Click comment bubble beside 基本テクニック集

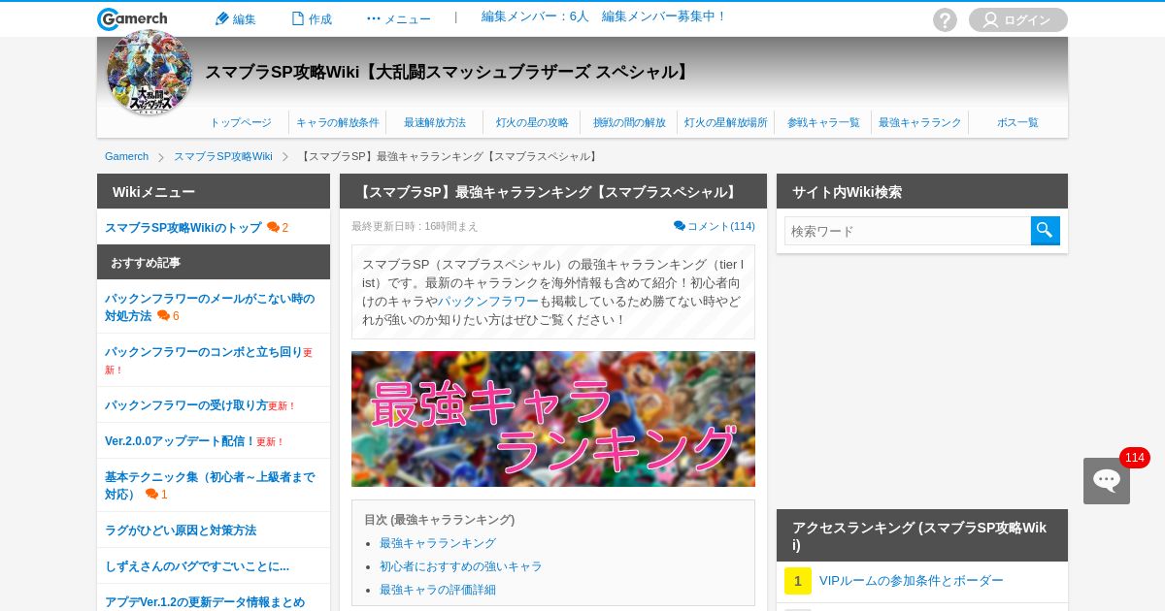pyautogui.click(x=156, y=495)
